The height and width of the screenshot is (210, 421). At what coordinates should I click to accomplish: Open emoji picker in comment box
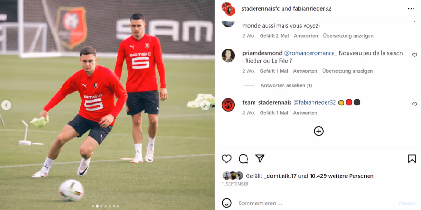point(226,203)
